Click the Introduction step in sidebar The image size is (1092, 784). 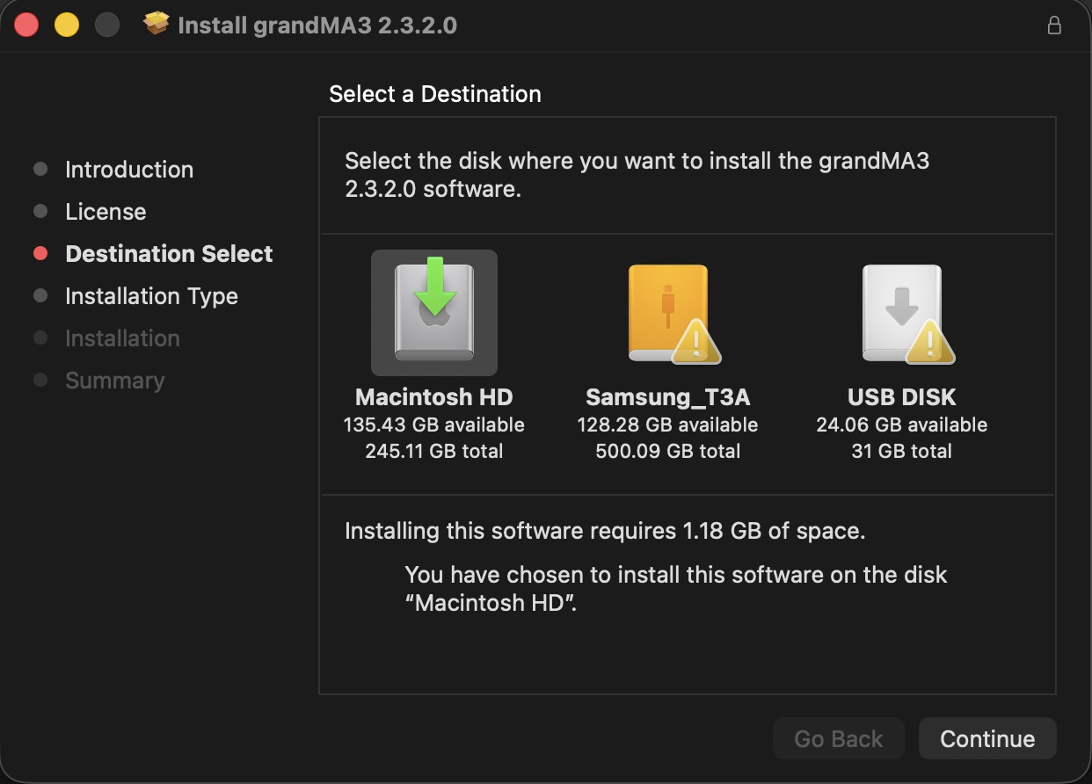pyautogui.click(x=129, y=170)
